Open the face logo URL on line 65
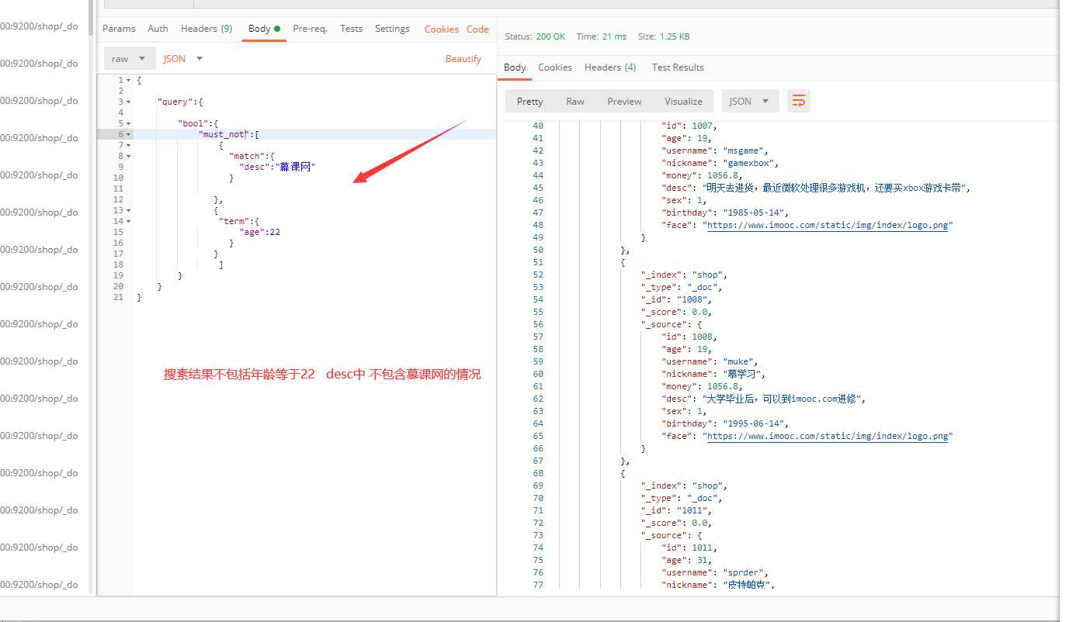Image resolution: width=1083 pixels, height=622 pixels. click(828, 436)
